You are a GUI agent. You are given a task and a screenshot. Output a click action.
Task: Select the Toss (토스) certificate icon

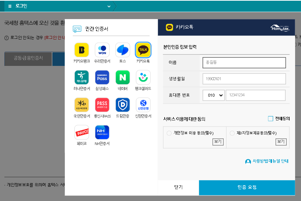(x=123, y=50)
